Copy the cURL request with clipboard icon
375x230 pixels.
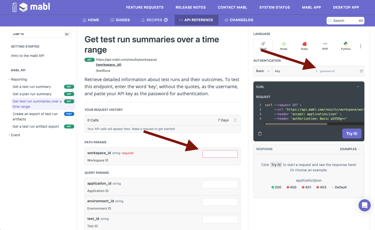pos(260,134)
